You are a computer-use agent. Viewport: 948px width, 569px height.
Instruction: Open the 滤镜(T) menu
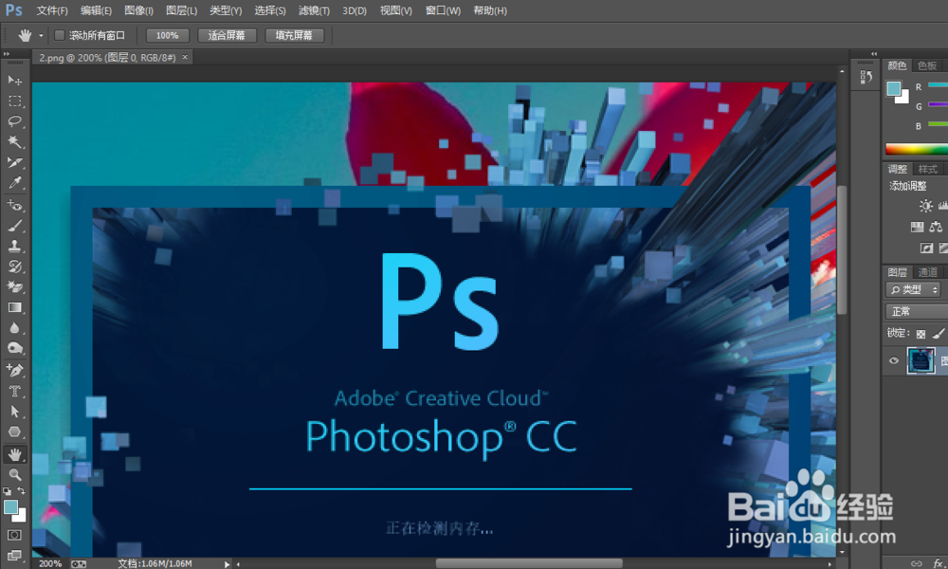314,10
